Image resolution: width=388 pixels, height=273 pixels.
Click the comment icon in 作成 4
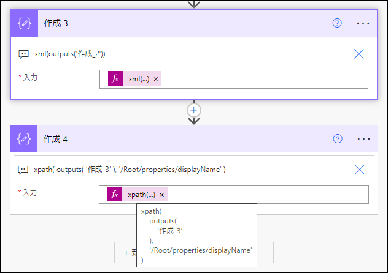coord(23,170)
